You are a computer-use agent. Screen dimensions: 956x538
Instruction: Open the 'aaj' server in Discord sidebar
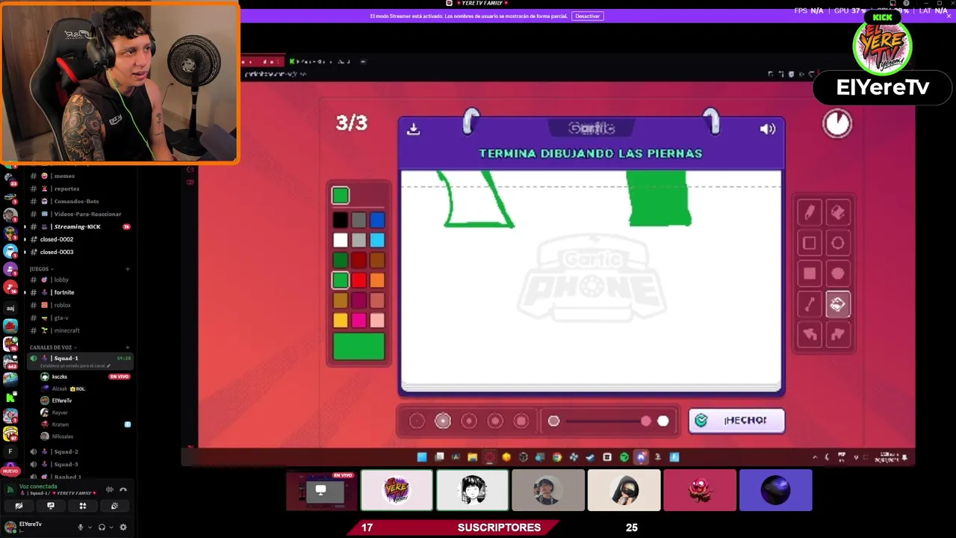(x=10, y=308)
